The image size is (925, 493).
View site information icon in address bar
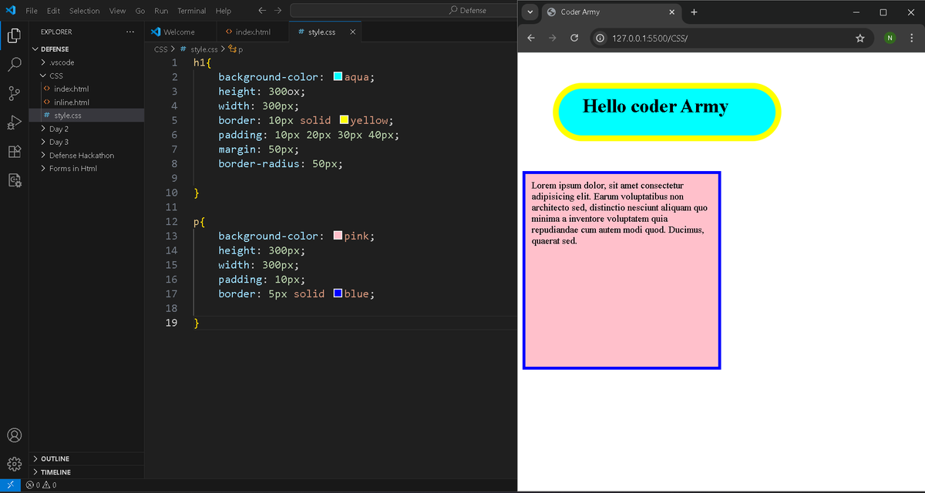click(x=600, y=38)
